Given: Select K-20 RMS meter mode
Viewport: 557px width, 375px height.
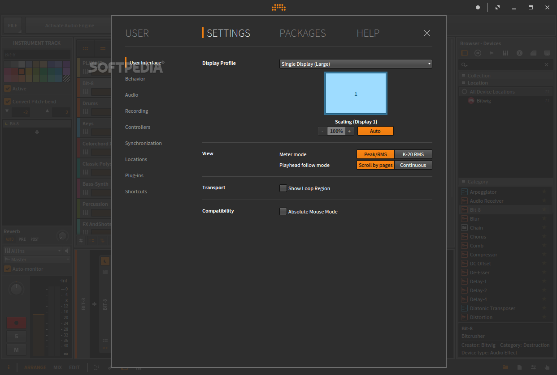Looking at the screenshot, I should pos(413,154).
